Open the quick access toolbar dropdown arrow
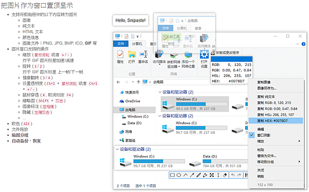 coord(138,37)
